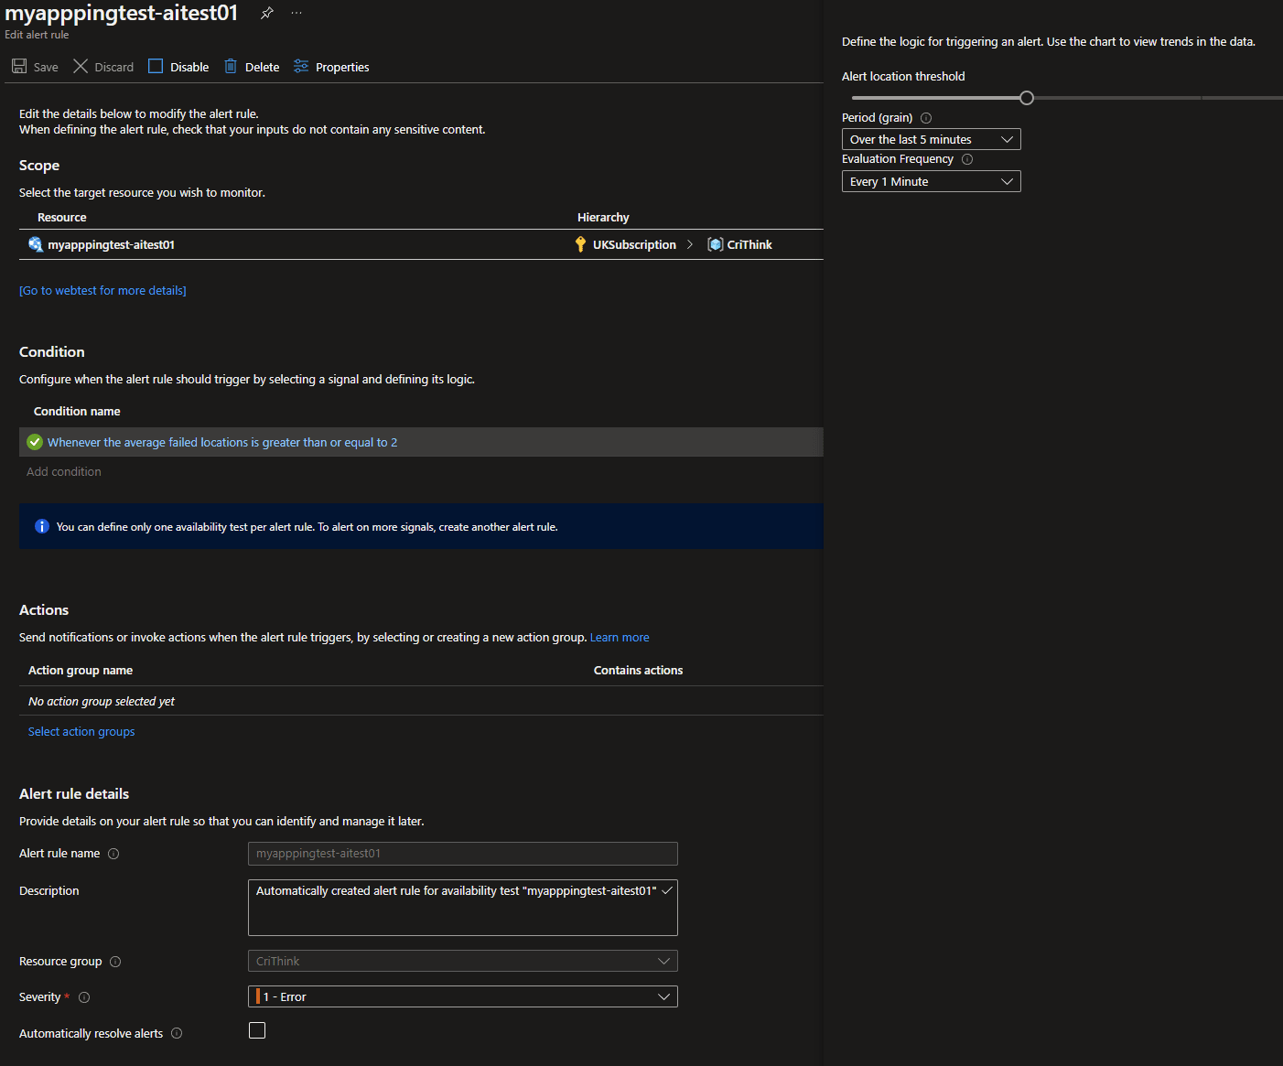Discard pending edits
The image size is (1283, 1066).
(x=102, y=66)
